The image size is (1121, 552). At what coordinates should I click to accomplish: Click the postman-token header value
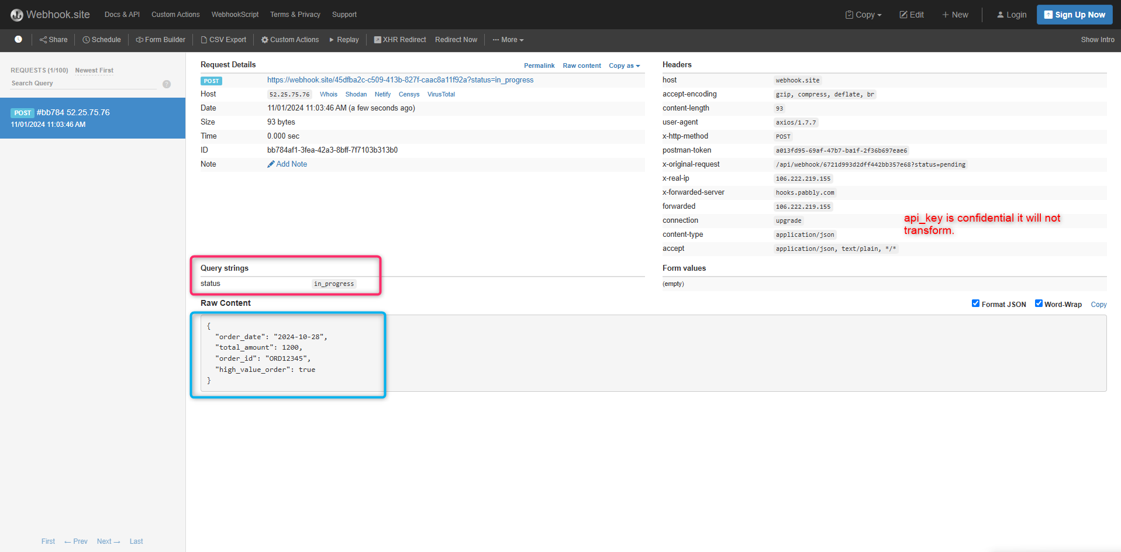(841, 151)
